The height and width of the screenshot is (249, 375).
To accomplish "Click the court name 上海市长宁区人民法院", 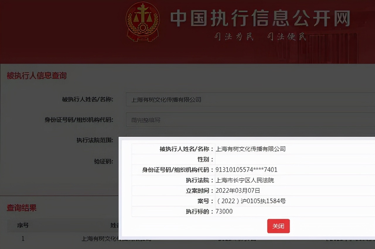I will click(x=245, y=180).
